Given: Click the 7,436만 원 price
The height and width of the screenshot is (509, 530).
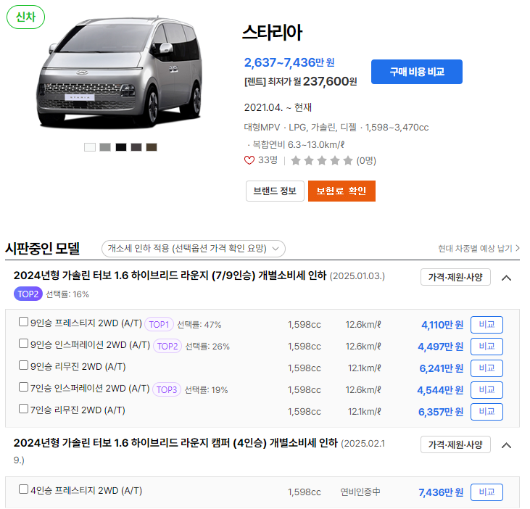Looking at the screenshot, I should [441, 492].
